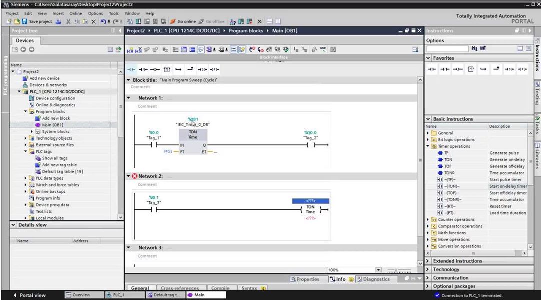Click the monitoring glasses icon in editor toolbar
The width and height of the screenshot is (541, 300).
click(x=323, y=49)
